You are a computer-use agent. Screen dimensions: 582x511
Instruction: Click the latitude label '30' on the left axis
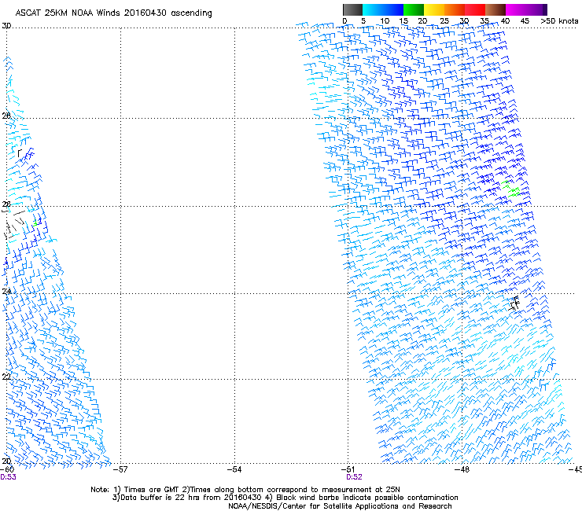(x=6, y=26)
